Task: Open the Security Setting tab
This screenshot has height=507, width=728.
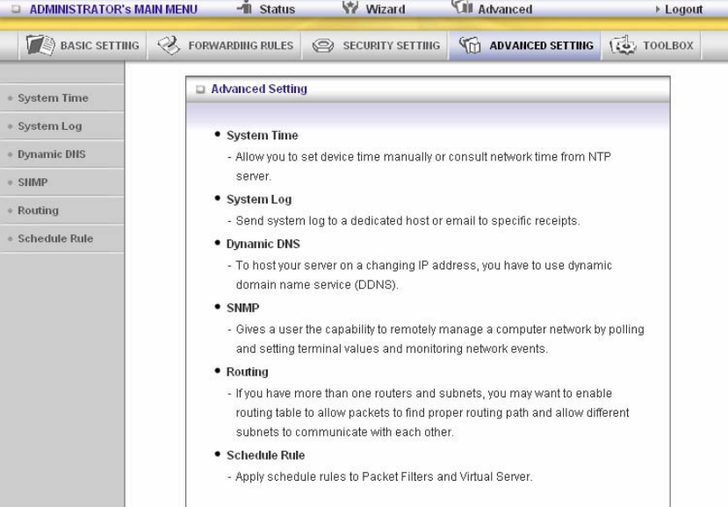Action: pos(376,46)
